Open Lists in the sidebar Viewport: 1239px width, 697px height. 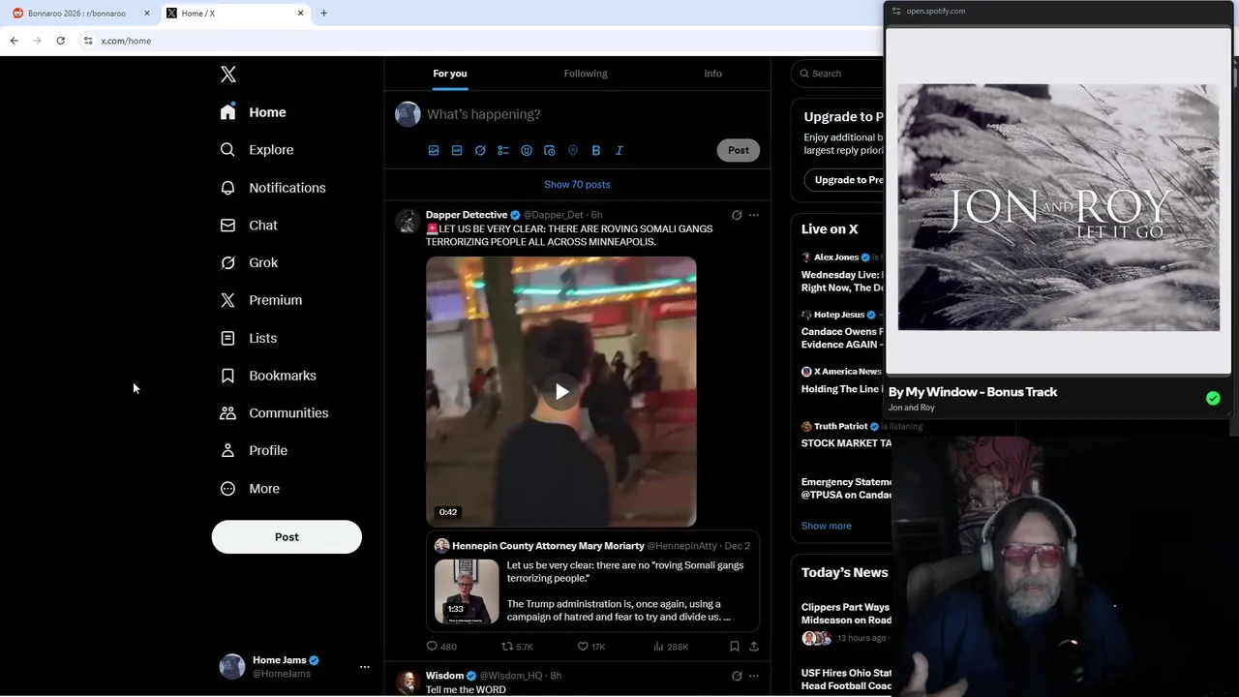tap(249, 338)
